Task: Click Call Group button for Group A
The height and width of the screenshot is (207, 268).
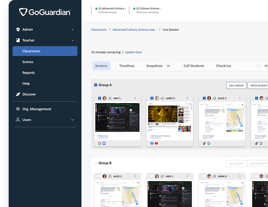Action: [236, 85]
